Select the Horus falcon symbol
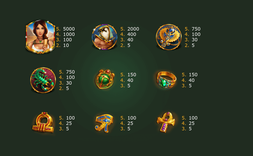The height and width of the screenshot is (156, 253). pyautogui.click(x=104, y=37)
